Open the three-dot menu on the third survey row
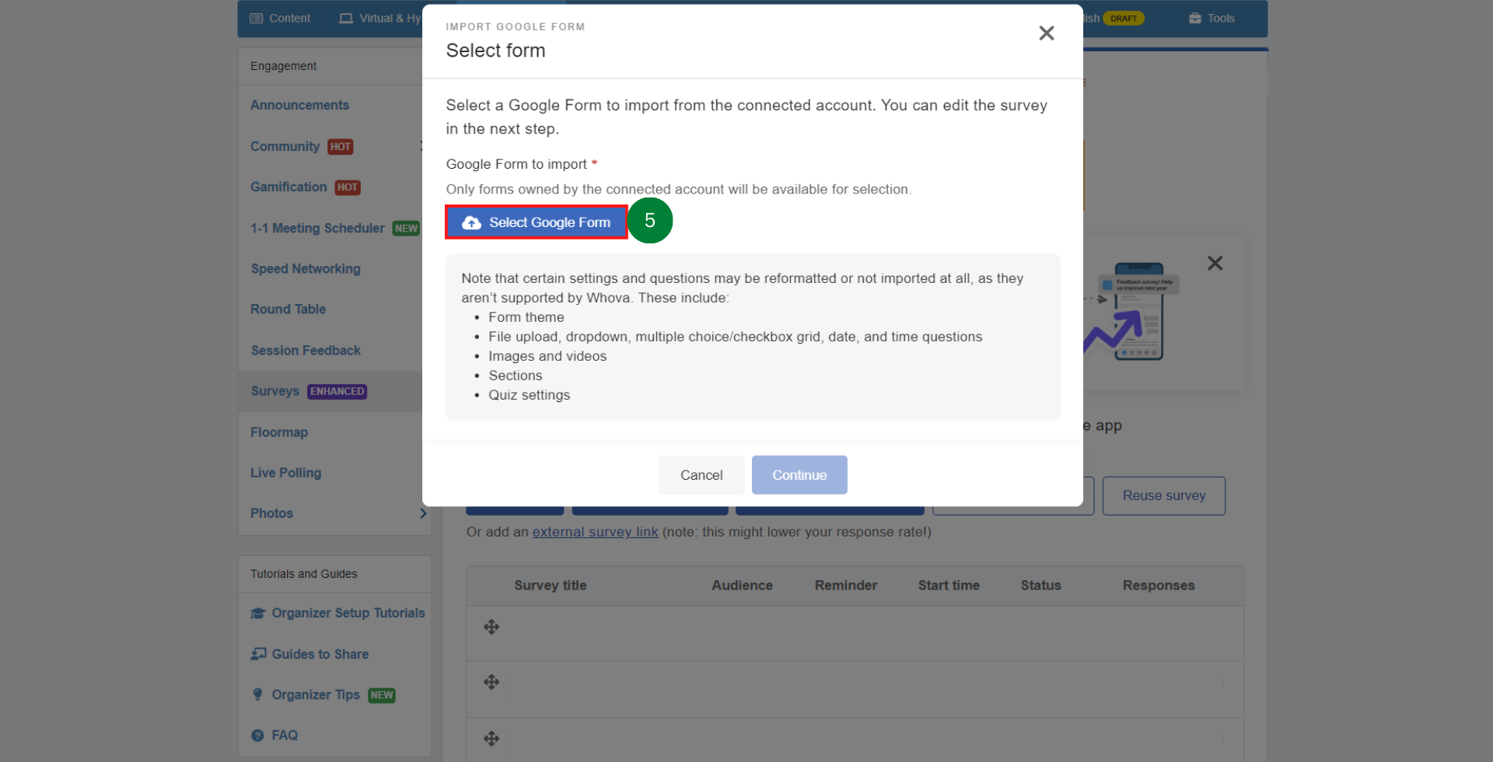 coord(1222,739)
